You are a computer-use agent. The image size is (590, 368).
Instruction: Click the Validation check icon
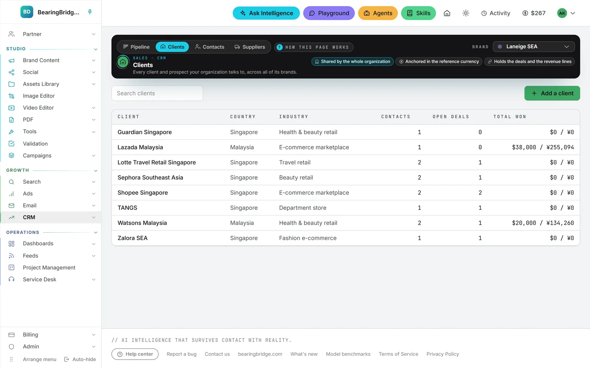(12, 143)
